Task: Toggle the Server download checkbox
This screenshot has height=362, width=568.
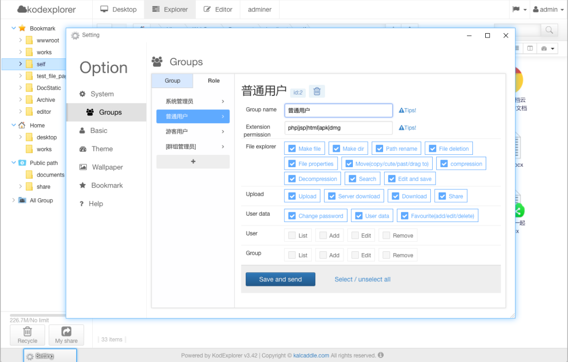Action: (x=332, y=196)
